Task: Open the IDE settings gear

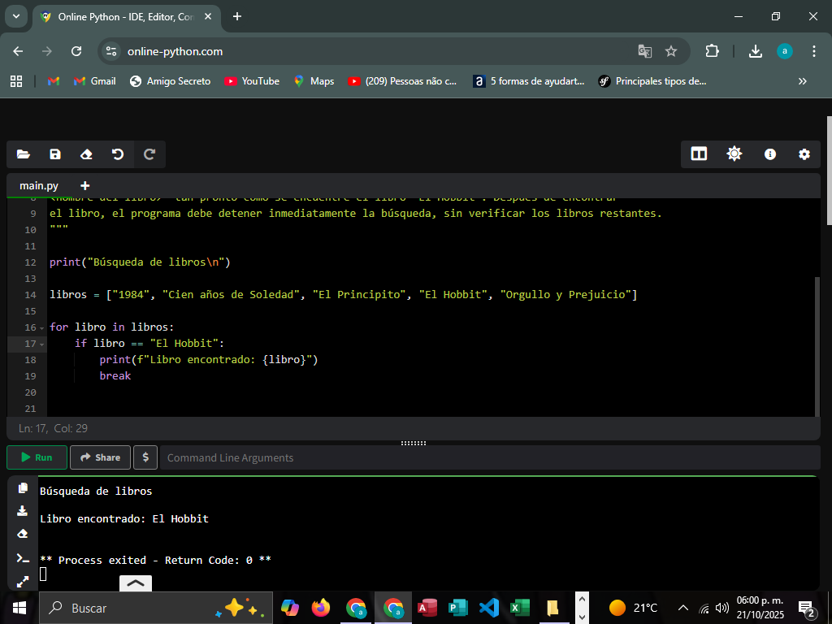Action: [804, 154]
